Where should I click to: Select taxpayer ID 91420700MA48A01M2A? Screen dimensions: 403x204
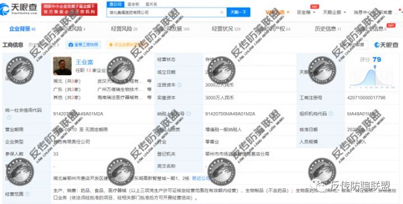[230, 114]
